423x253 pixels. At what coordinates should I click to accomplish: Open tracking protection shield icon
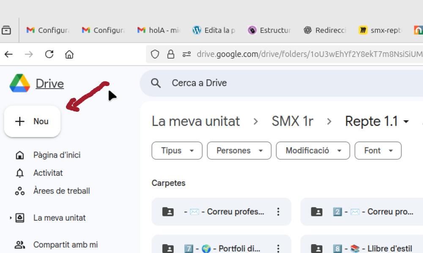tap(155, 54)
